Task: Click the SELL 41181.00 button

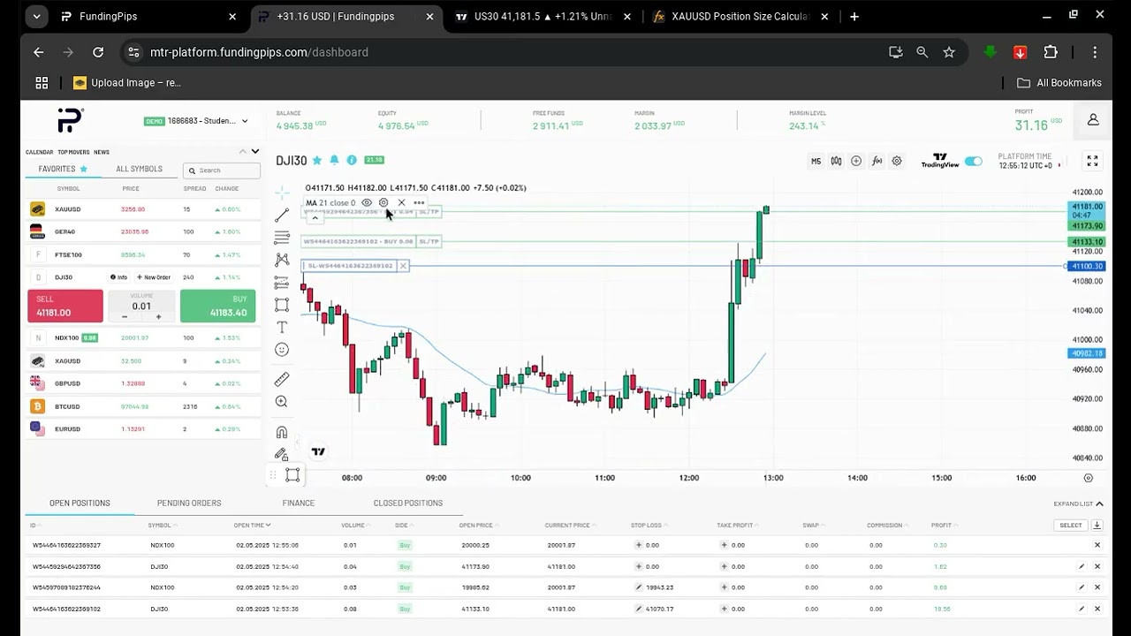Action: tap(65, 306)
